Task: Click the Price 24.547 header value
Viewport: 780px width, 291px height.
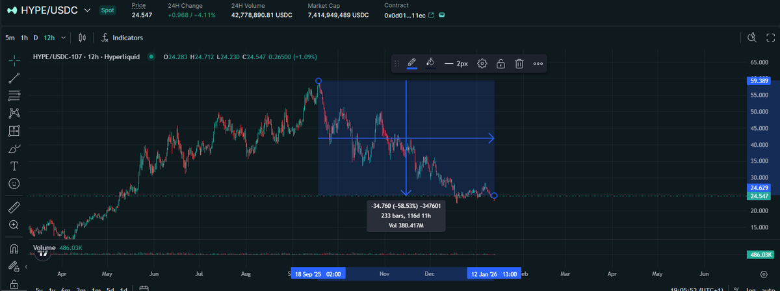Action: click(142, 14)
